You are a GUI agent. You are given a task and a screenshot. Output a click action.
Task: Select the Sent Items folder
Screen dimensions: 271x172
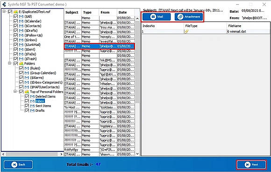coord(43,106)
